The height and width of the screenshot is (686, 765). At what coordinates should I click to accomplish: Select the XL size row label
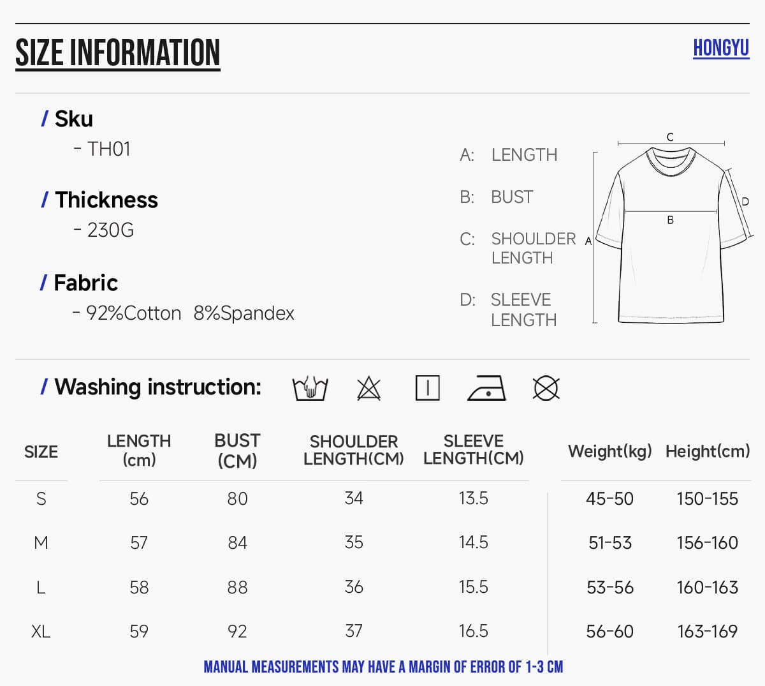pyautogui.click(x=41, y=631)
